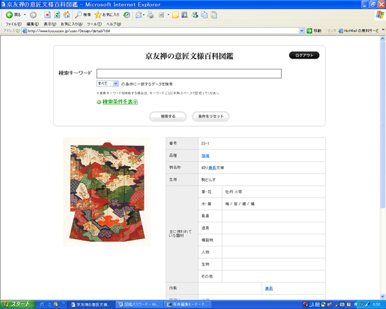Open the ファイル menu
386x309 pixels.
pos(14,24)
